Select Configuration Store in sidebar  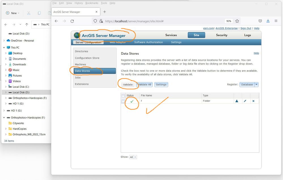(87, 58)
